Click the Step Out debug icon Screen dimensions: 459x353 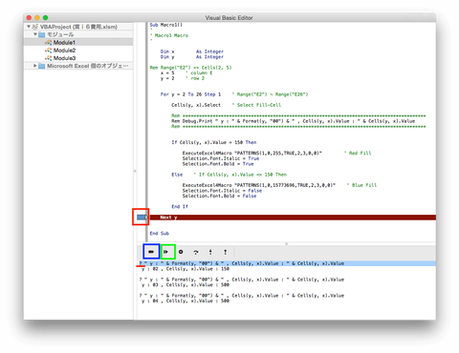click(225, 252)
